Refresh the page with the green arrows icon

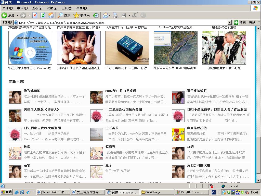(43, 15)
